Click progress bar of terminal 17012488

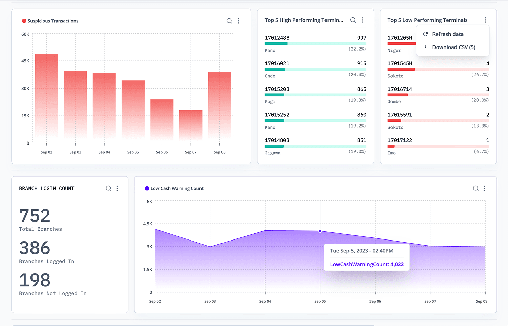(x=316, y=44)
